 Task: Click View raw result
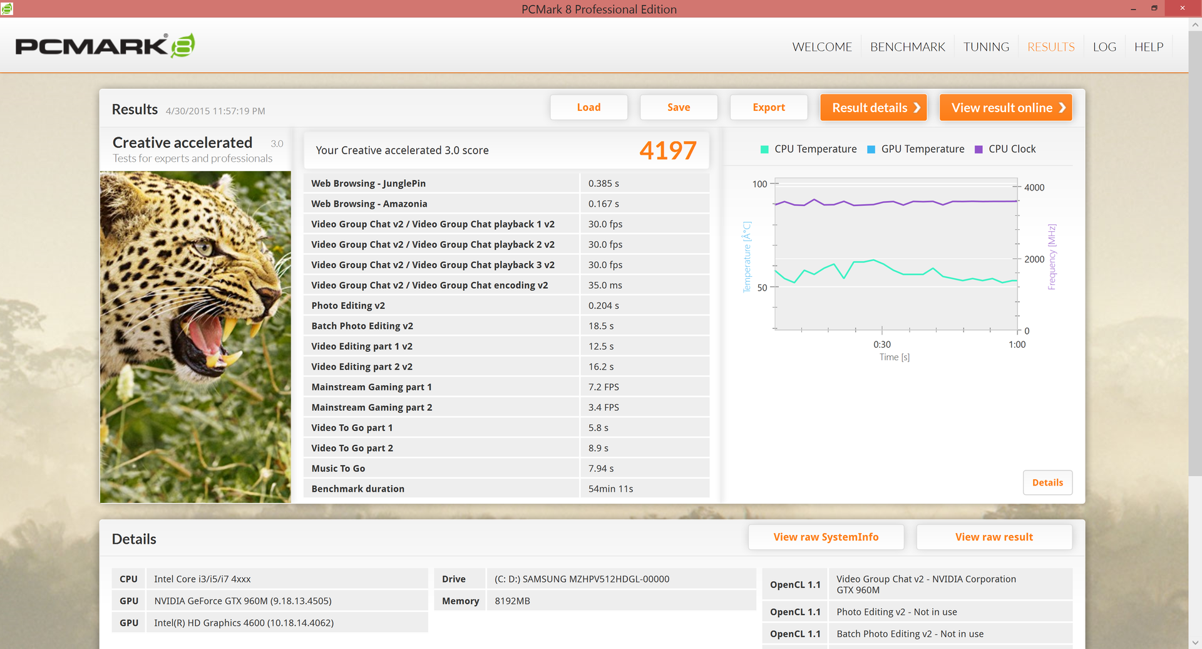994,537
